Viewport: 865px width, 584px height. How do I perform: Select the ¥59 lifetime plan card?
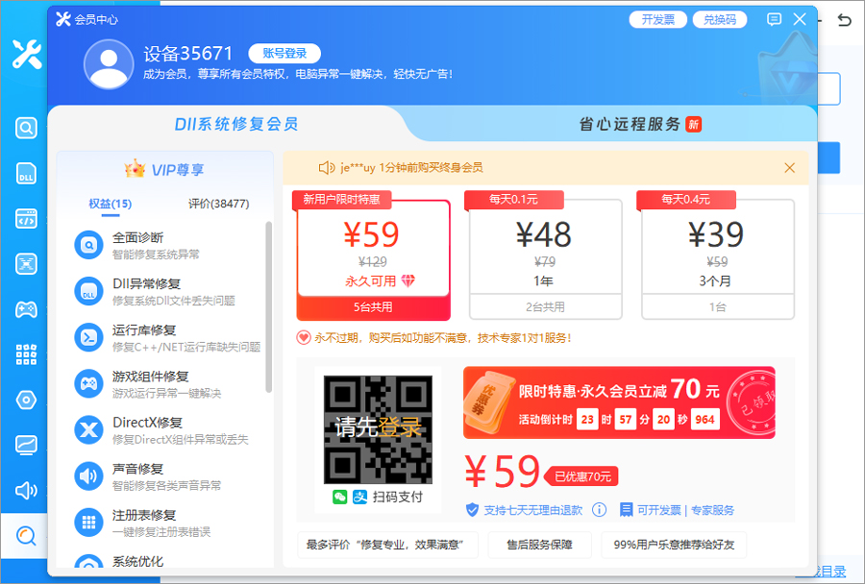374,259
